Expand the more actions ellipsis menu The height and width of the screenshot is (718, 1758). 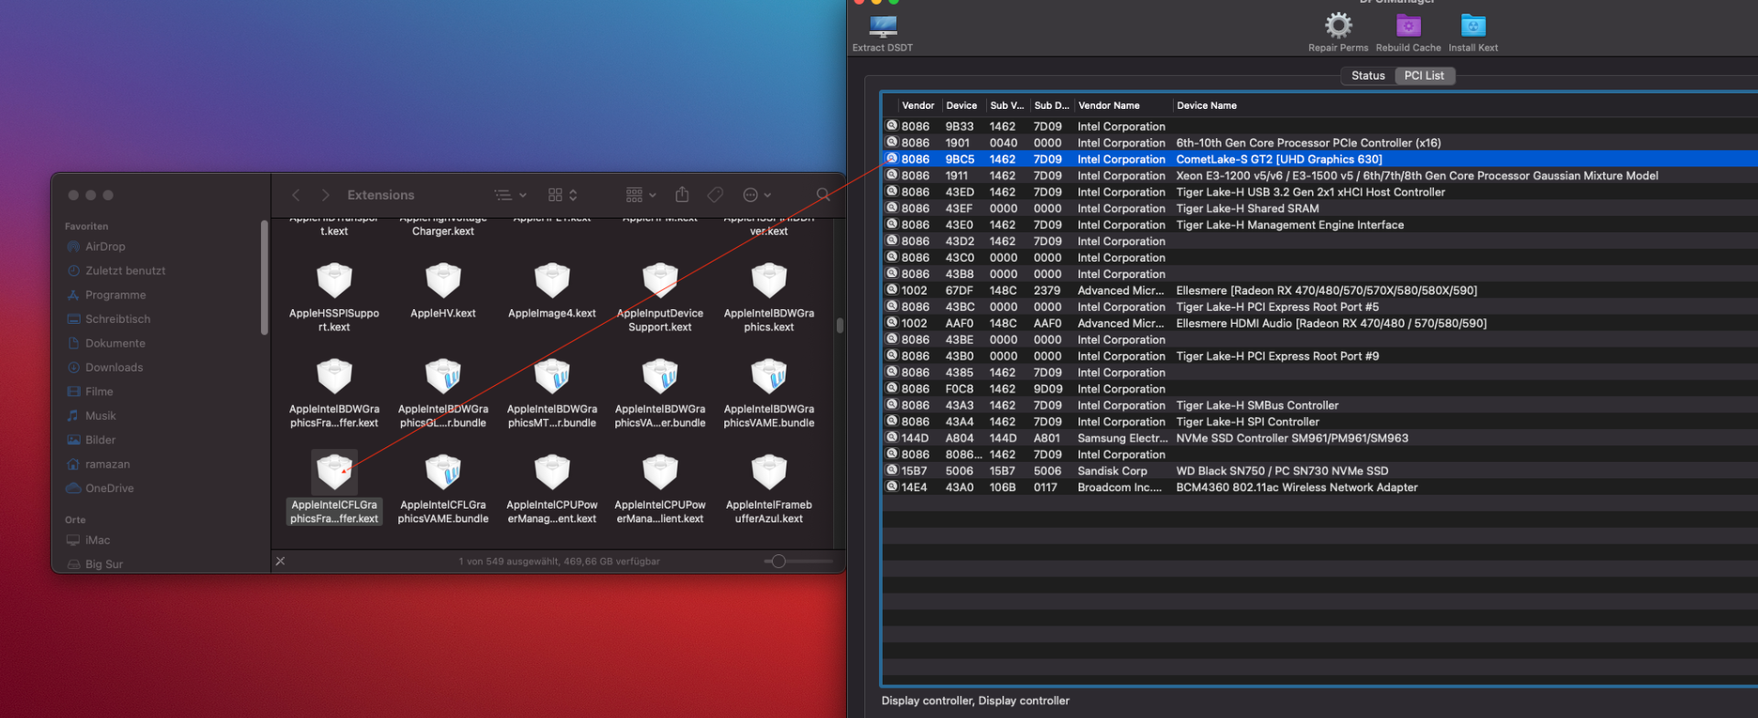click(756, 195)
